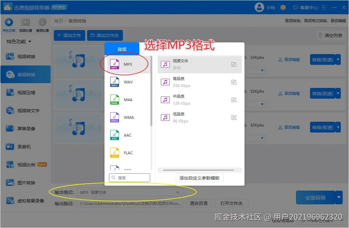Open the hamburger menu in title bar

coord(324,8)
